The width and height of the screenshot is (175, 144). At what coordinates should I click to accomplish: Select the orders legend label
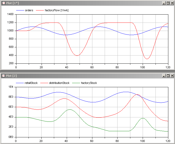coord(29,10)
